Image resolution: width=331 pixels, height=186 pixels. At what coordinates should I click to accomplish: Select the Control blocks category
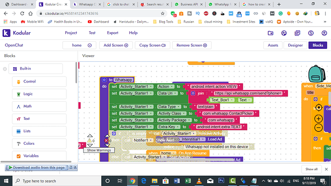(x=39, y=81)
